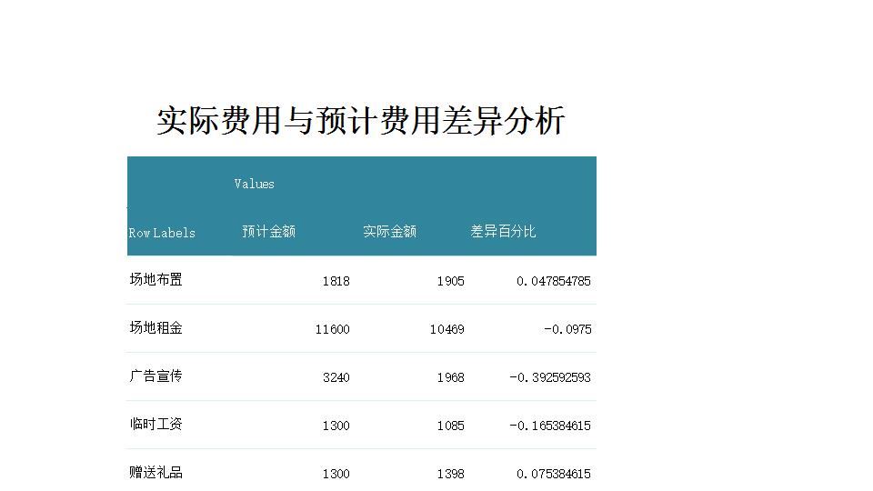Select the Values header label

[x=254, y=184]
